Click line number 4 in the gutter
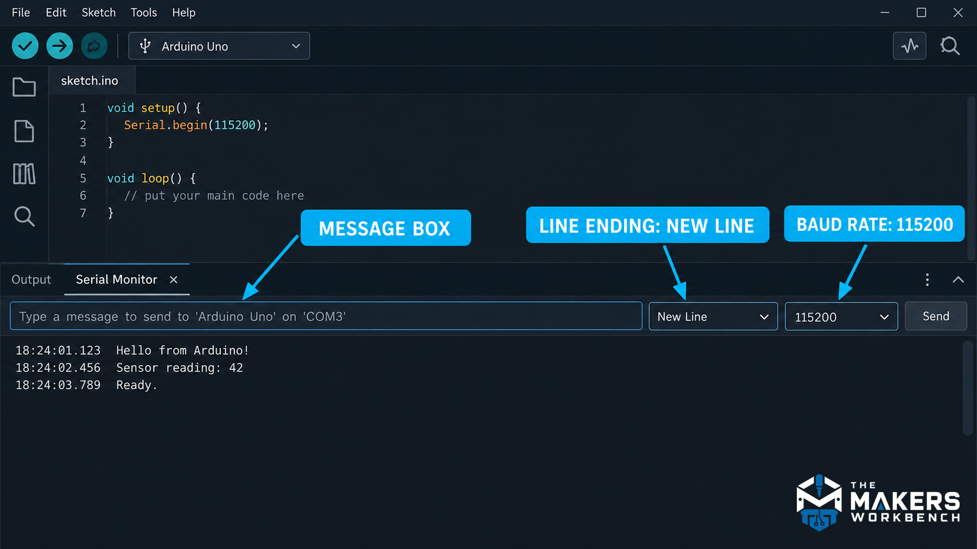 pyautogui.click(x=83, y=161)
